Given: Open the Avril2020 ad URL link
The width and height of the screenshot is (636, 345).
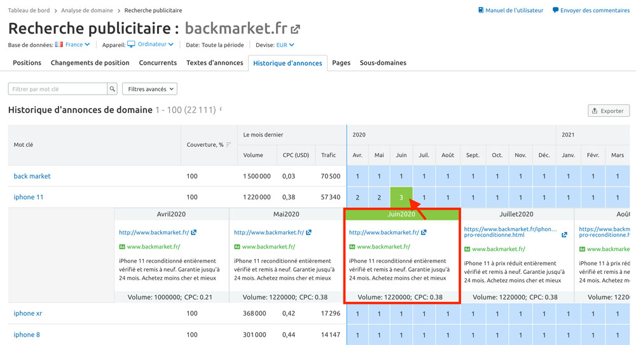Looking at the screenshot, I should click(x=154, y=233).
